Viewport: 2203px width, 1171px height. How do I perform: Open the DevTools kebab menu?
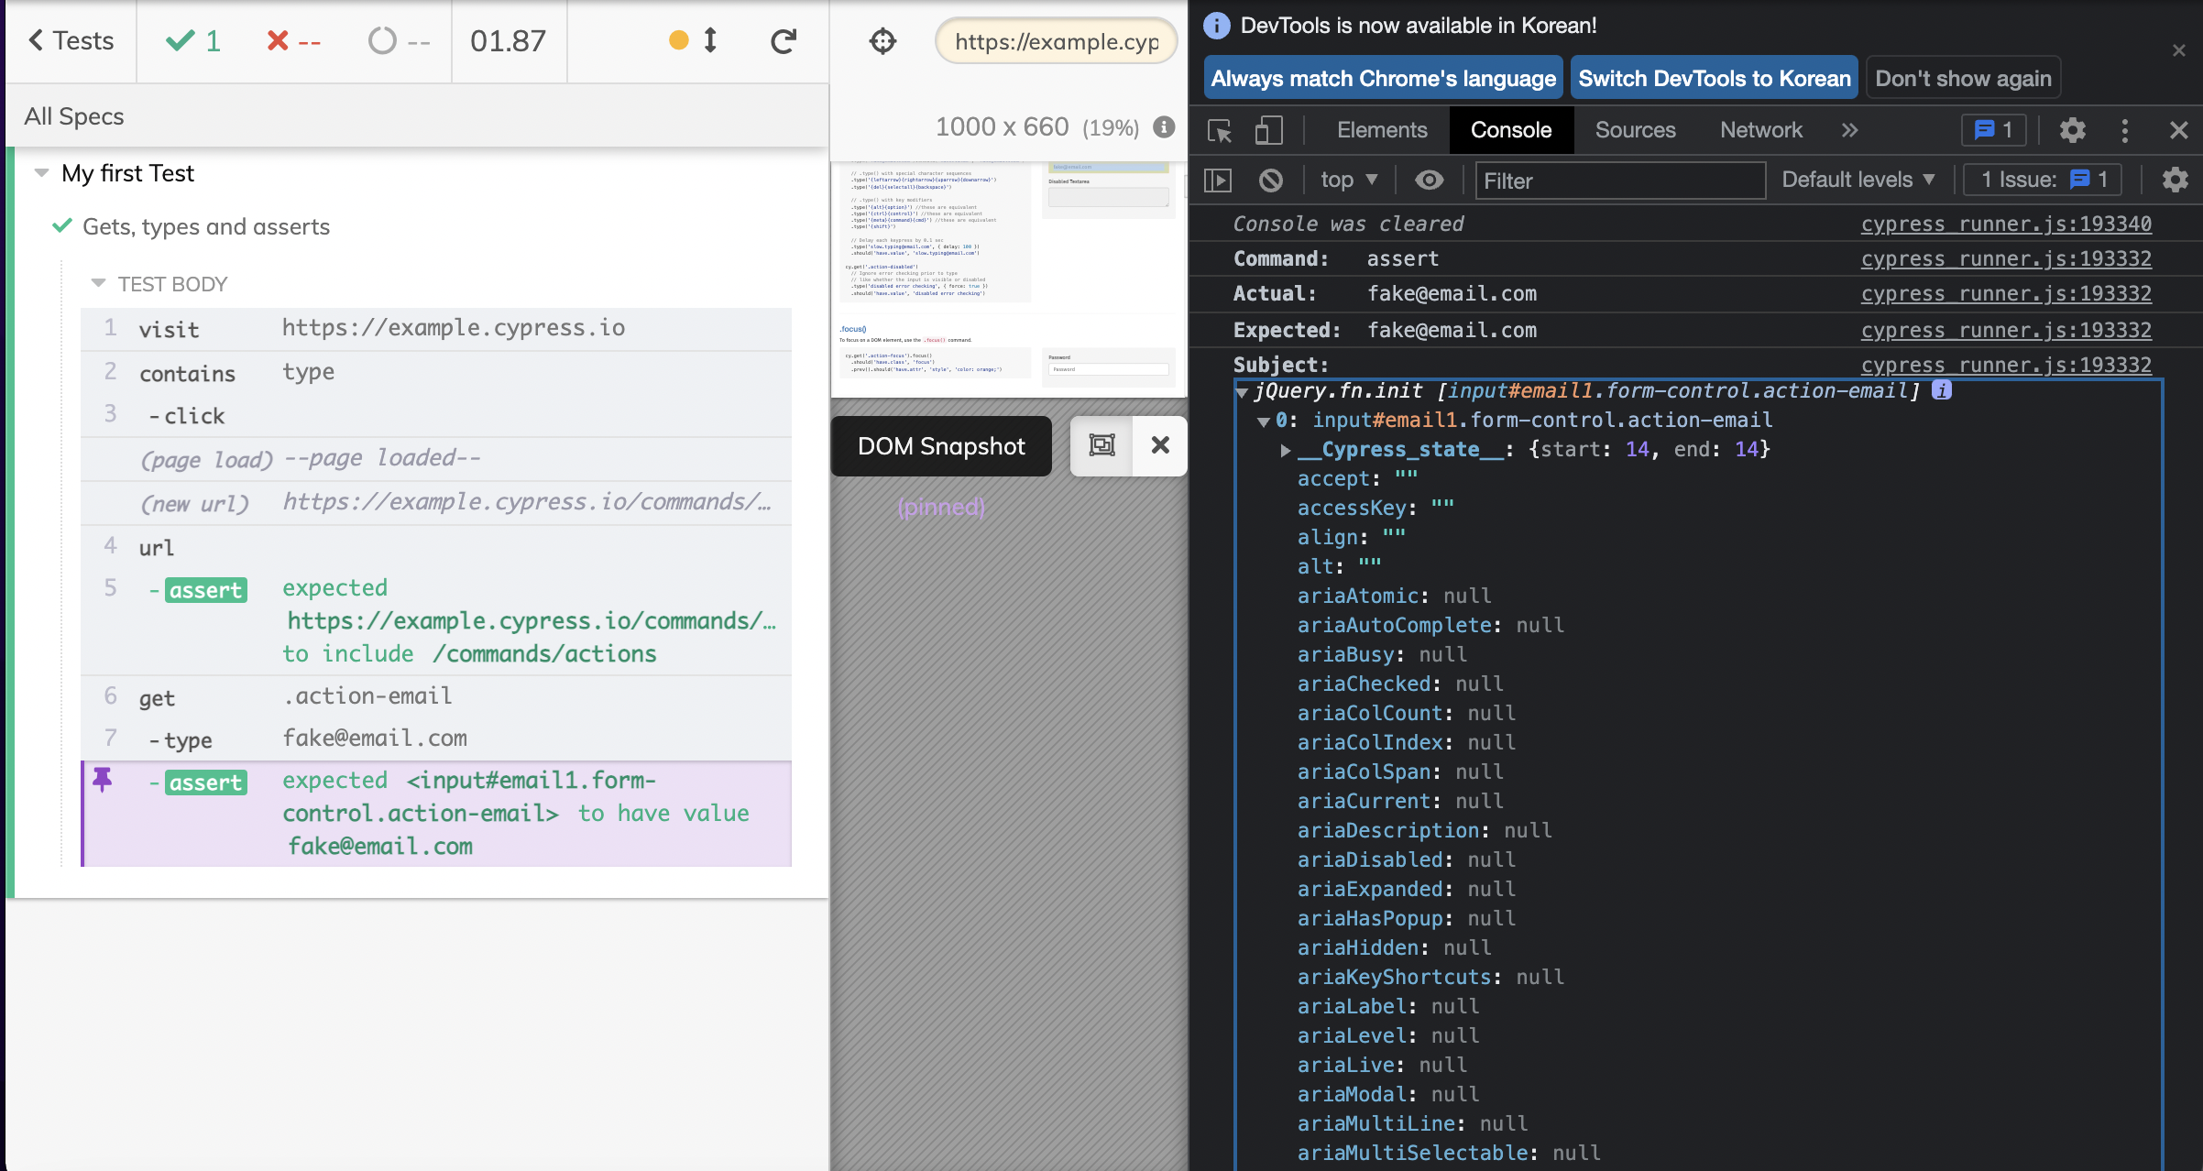click(x=2124, y=130)
